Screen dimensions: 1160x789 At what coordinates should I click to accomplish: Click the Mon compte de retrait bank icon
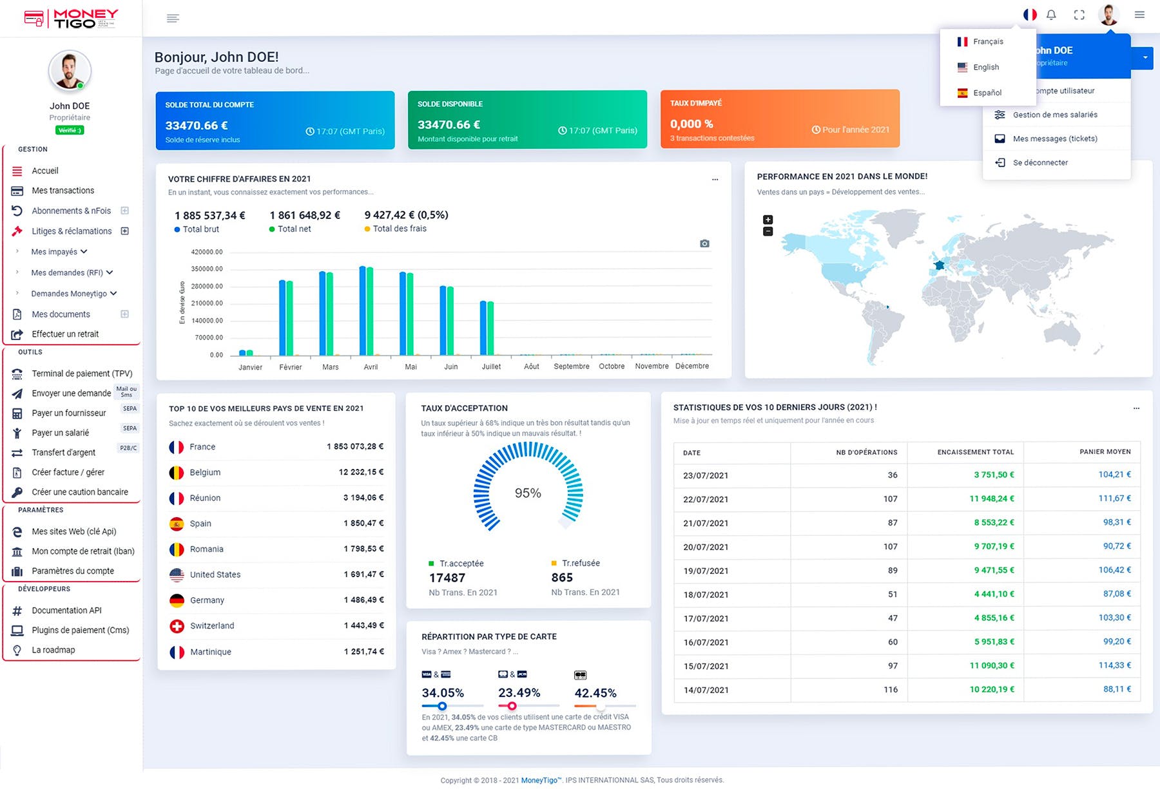17,551
